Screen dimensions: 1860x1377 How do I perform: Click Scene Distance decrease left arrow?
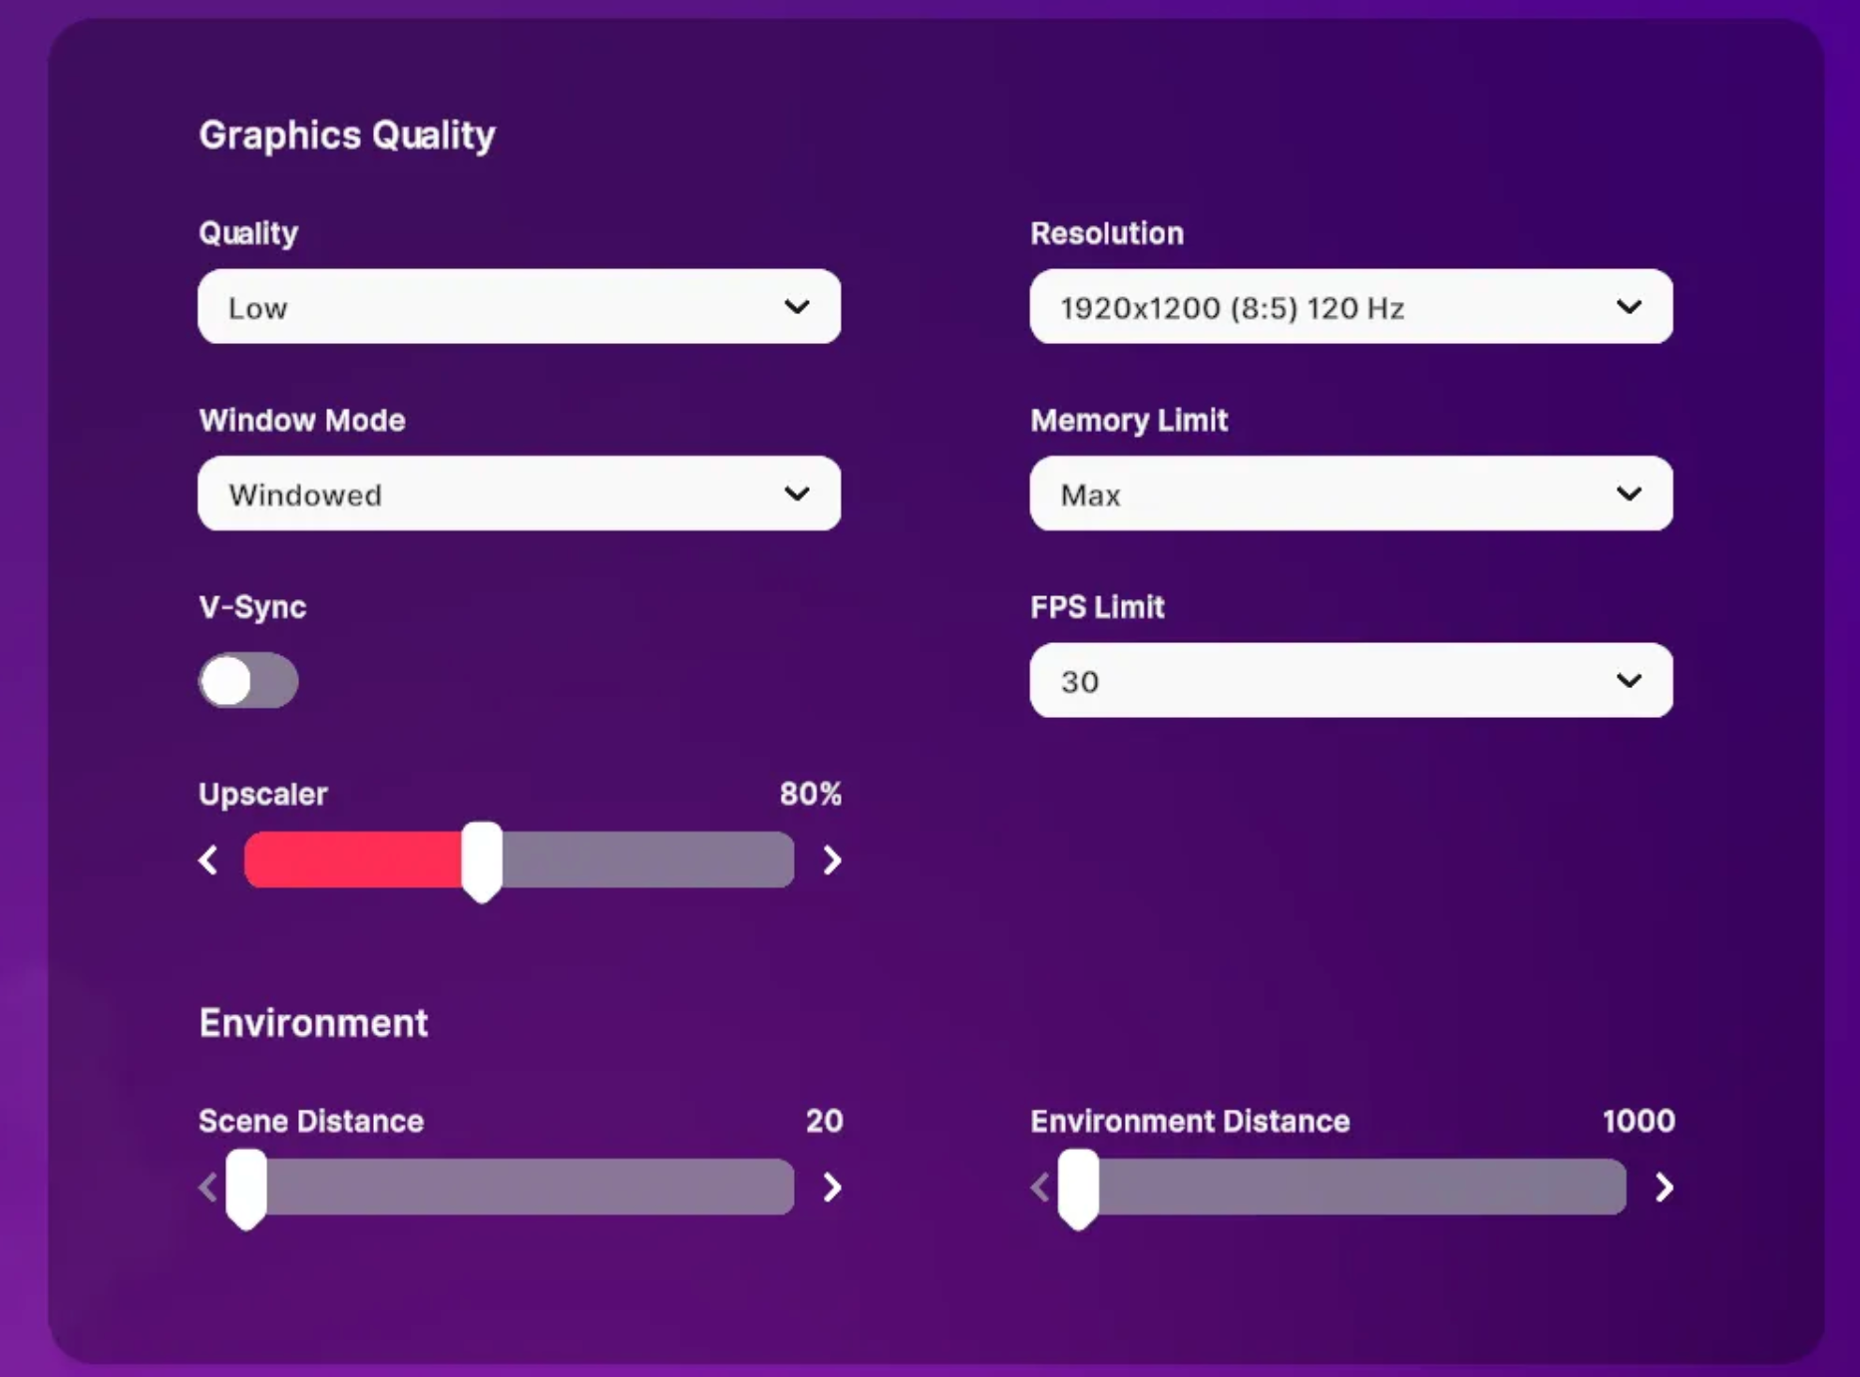[x=208, y=1188]
